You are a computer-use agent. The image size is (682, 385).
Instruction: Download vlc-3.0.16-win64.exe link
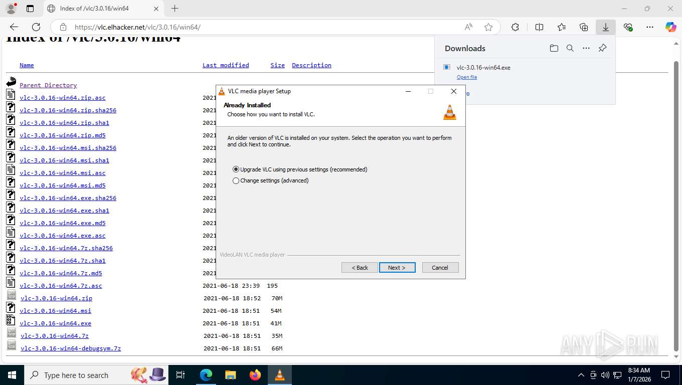(55, 323)
